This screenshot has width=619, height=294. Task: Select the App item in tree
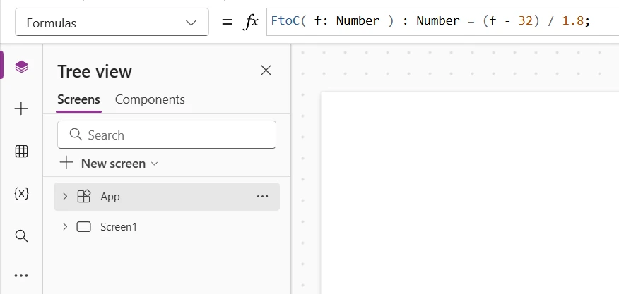pos(110,197)
